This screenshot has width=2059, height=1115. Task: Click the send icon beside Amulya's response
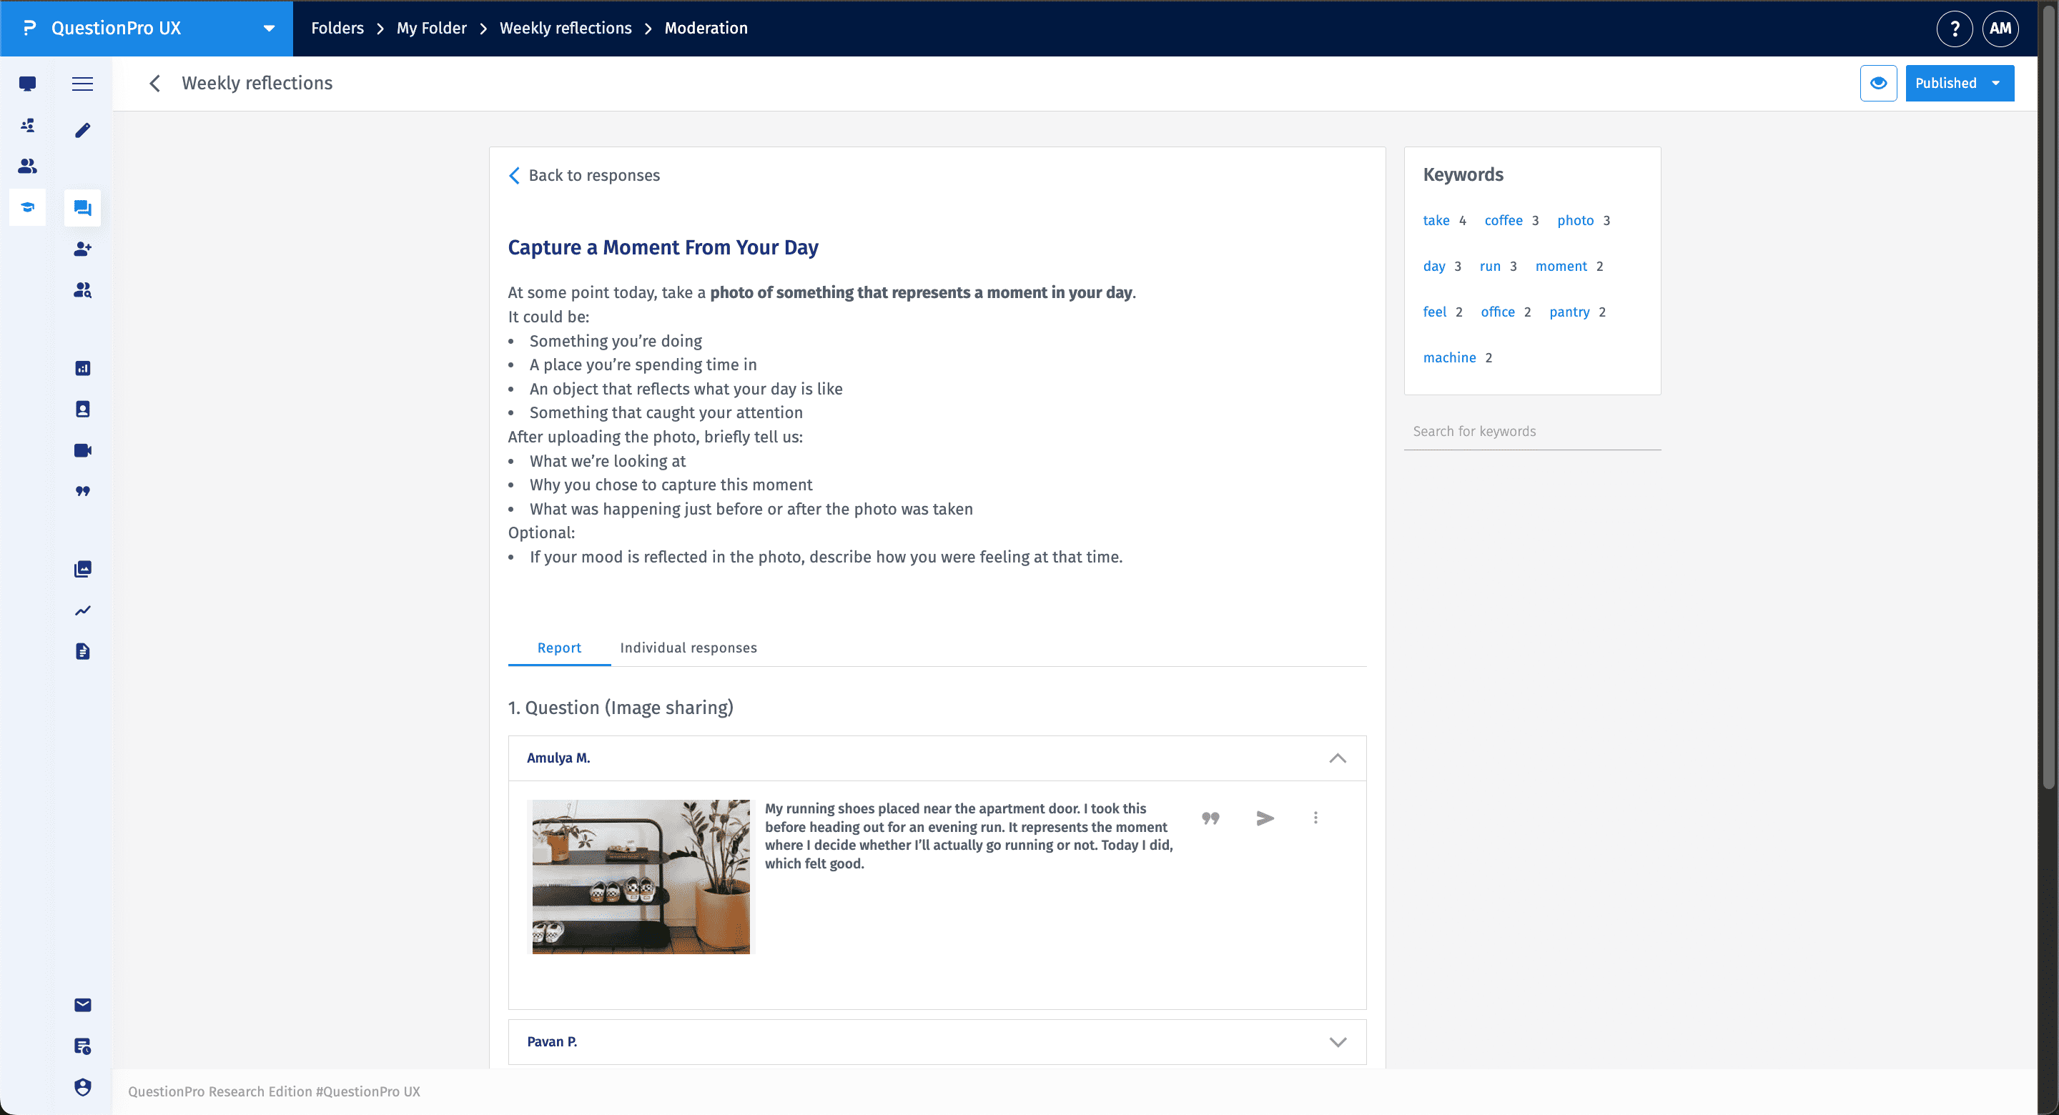tap(1264, 818)
